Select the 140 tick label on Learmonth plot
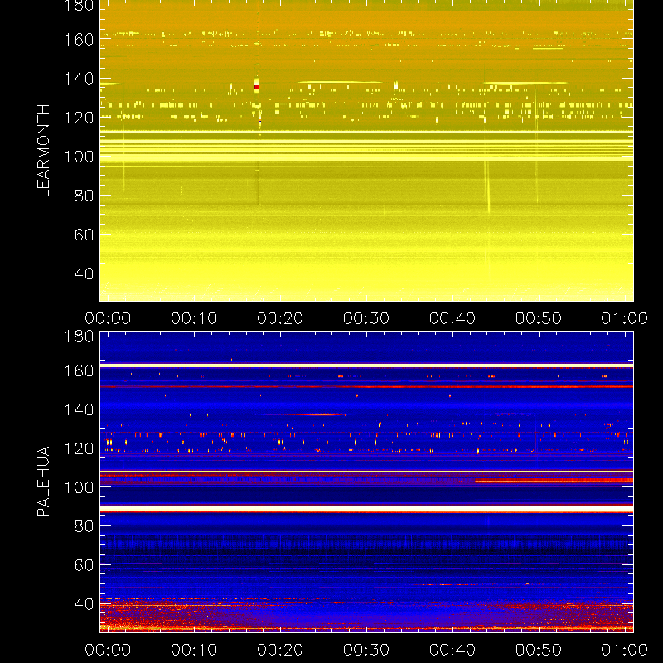Viewport: 663px width, 663px height. [79, 79]
